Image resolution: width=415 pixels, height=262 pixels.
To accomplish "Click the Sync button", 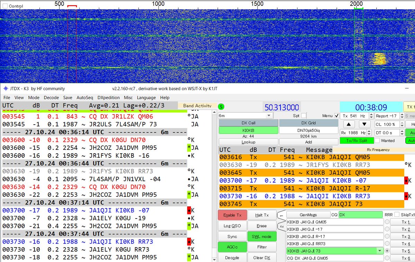I will pos(232,236).
